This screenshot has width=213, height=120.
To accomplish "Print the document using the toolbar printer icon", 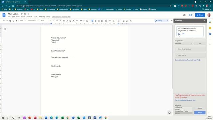I will pyautogui.click(x=10, y=21).
